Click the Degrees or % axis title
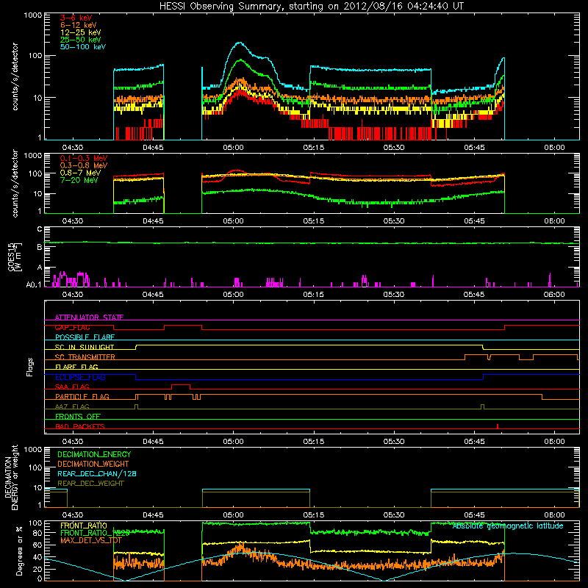 (x=19, y=551)
